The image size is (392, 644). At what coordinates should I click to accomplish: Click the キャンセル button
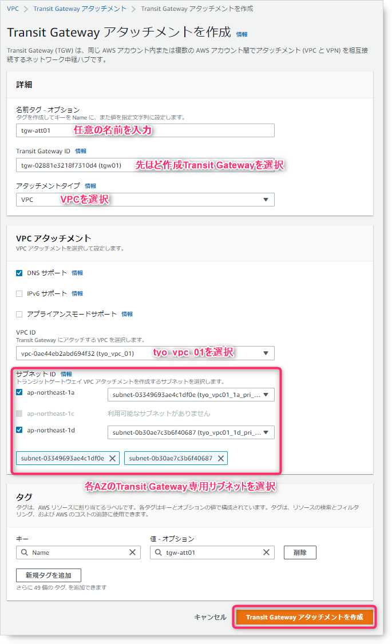210,617
